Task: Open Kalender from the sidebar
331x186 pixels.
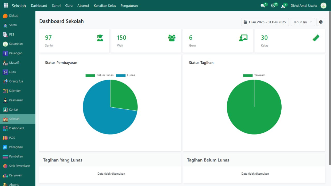Action: click(15, 91)
